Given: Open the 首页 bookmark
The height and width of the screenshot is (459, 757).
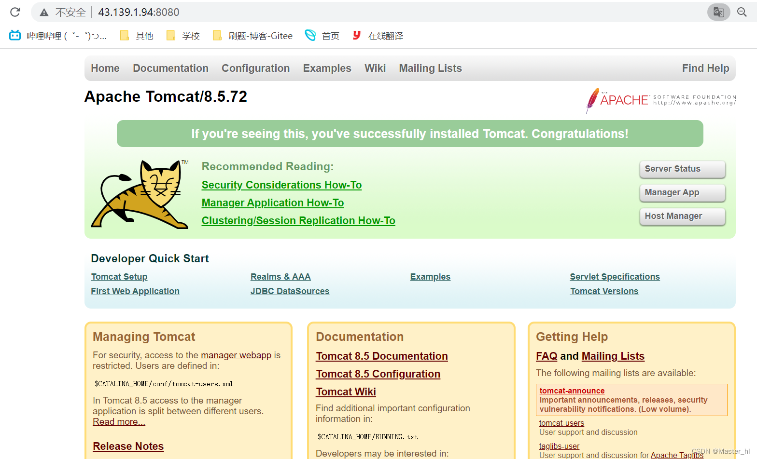Looking at the screenshot, I should pos(322,36).
